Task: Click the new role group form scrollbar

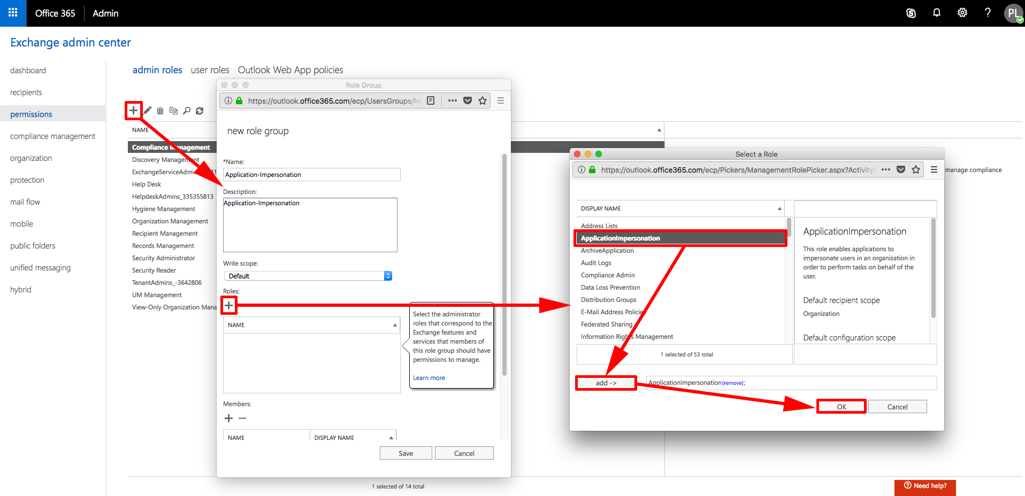Action: (504, 265)
